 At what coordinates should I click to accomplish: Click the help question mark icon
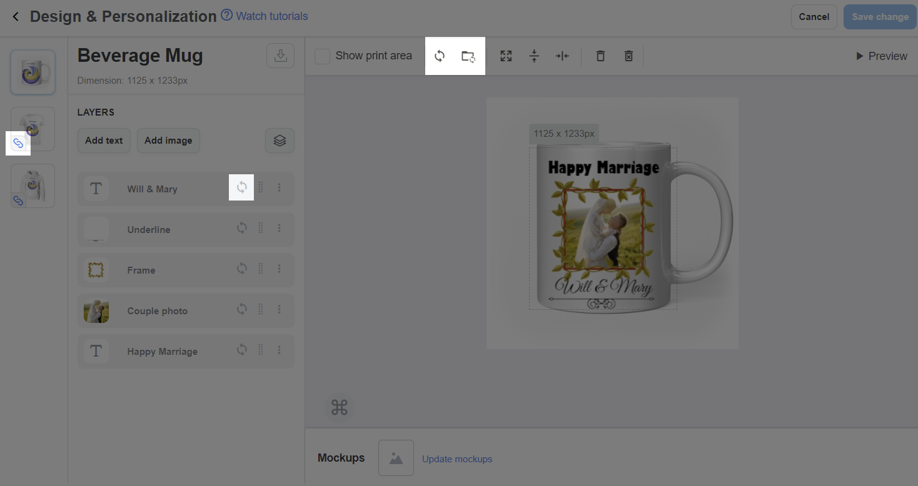[227, 16]
